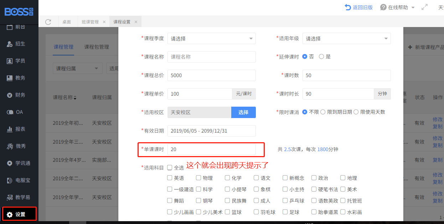Screen dimensions: 444x224
Task: Click the 返回旧版 return arrow icon
Action: 348,7
